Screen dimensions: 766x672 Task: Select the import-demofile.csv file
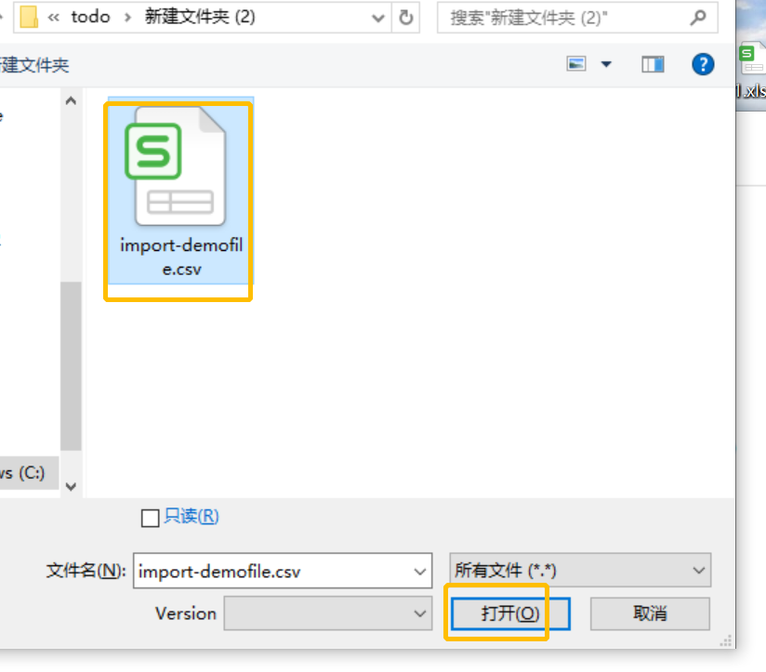(x=180, y=191)
